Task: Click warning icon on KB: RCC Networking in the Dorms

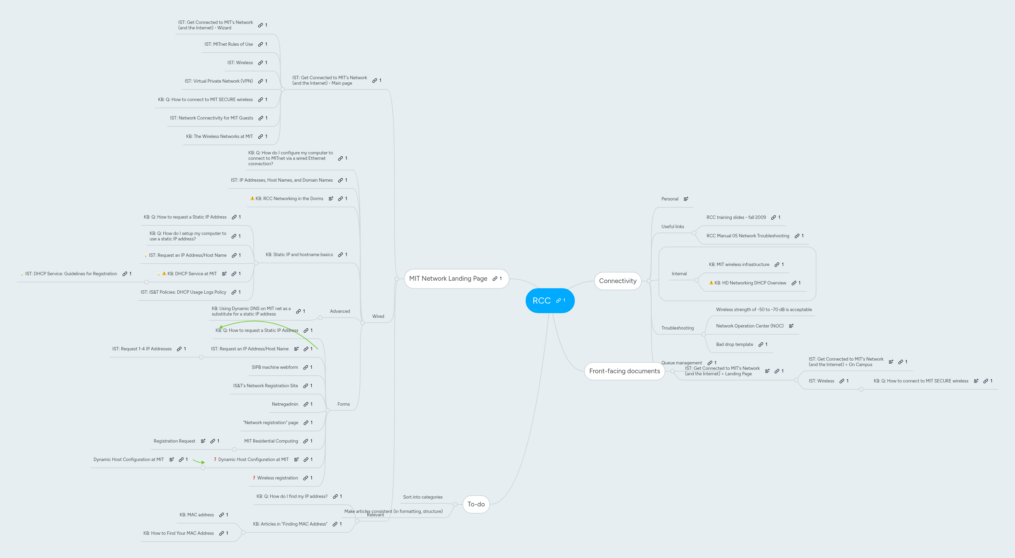Action: pyautogui.click(x=252, y=198)
